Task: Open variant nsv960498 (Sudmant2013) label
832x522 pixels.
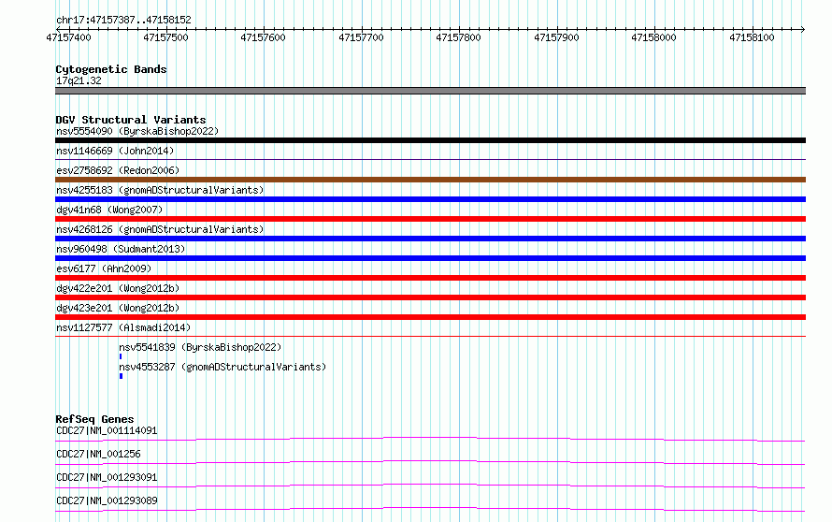Action: click(x=121, y=249)
